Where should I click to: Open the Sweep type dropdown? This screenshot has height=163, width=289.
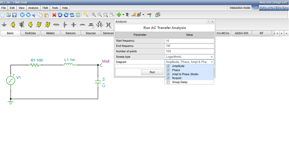coord(189,57)
